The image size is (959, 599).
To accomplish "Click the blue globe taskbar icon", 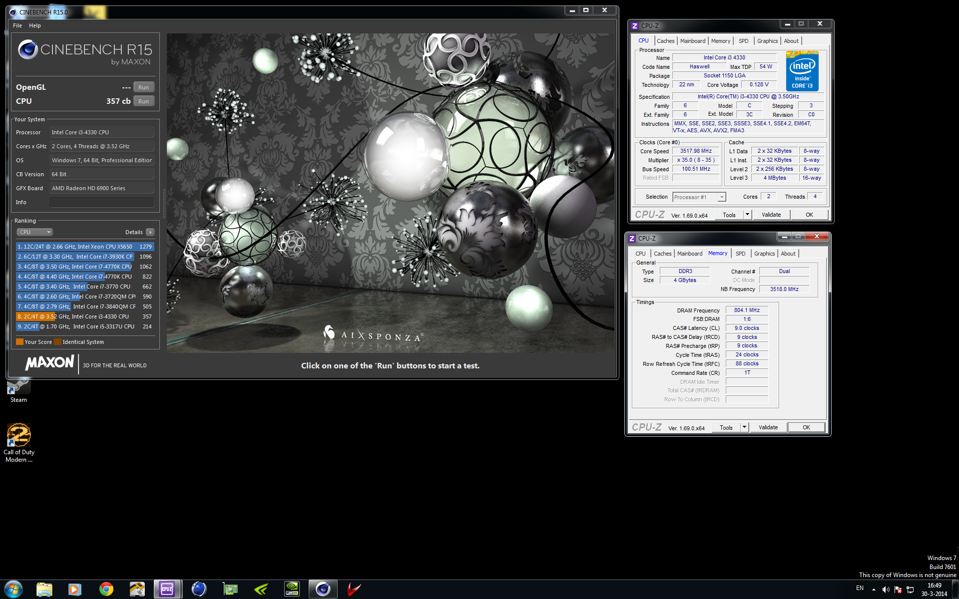I will click(199, 590).
